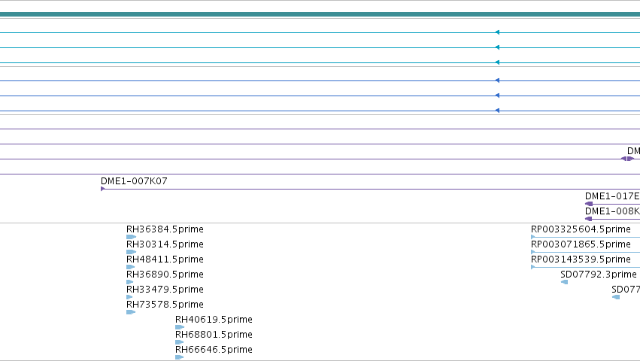The image size is (640, 361).
Task: Select the feature arrow under RH68801.5prime
Action: 179,343
